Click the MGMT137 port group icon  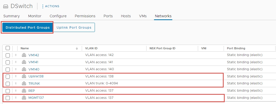tap(24, 98)
